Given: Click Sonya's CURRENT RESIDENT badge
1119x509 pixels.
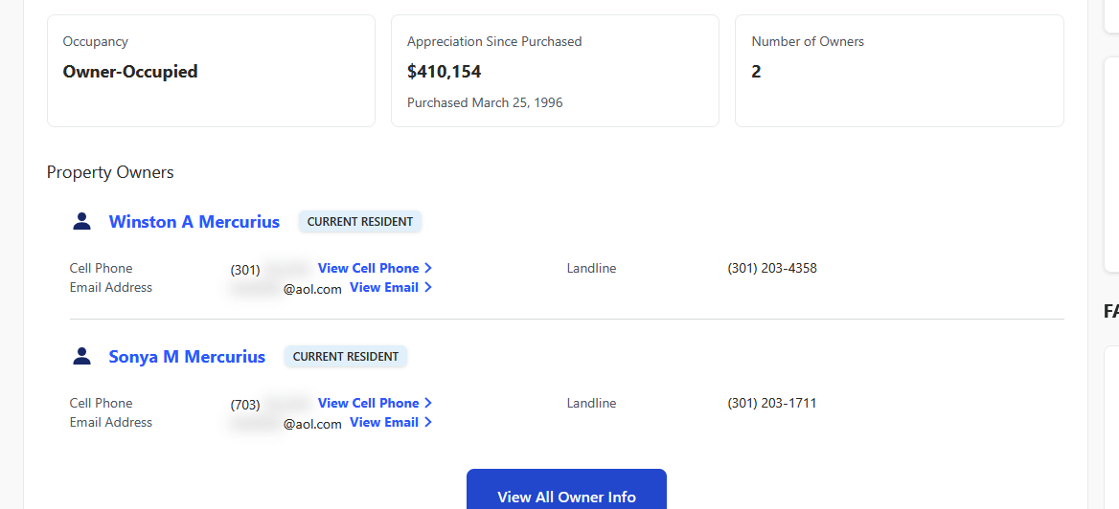Looking at the screenshot, I should pyautogui.click(x=346, y=357).
